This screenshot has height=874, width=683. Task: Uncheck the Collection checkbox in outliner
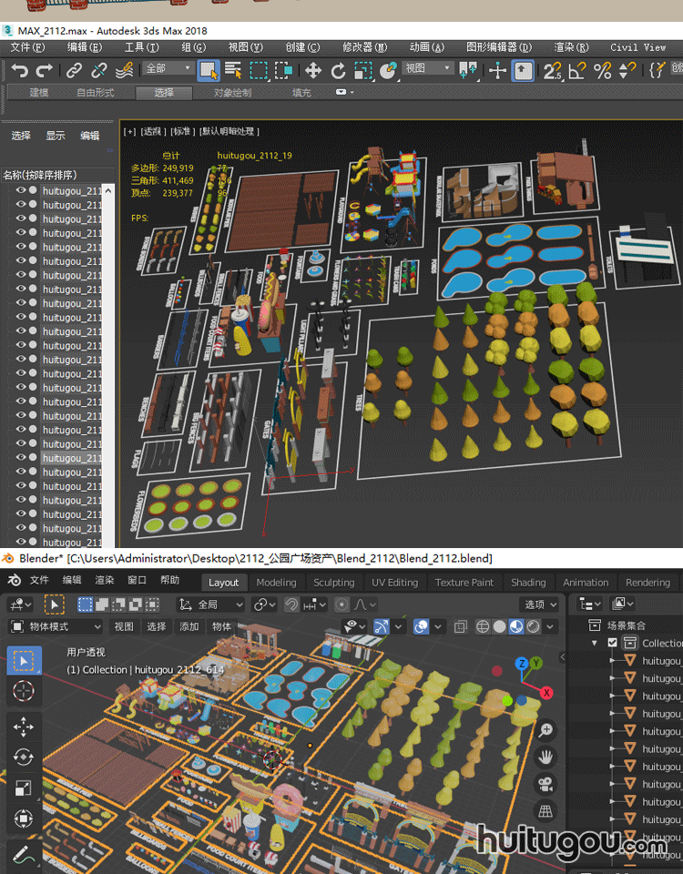click(612, 643)
